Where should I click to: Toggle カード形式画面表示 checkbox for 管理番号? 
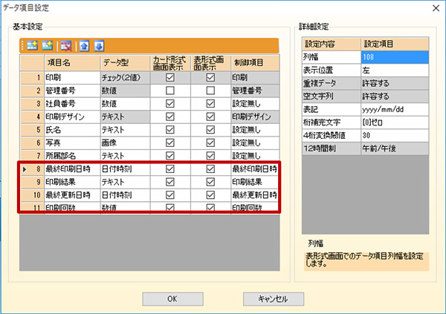click(x=170, y=90)
